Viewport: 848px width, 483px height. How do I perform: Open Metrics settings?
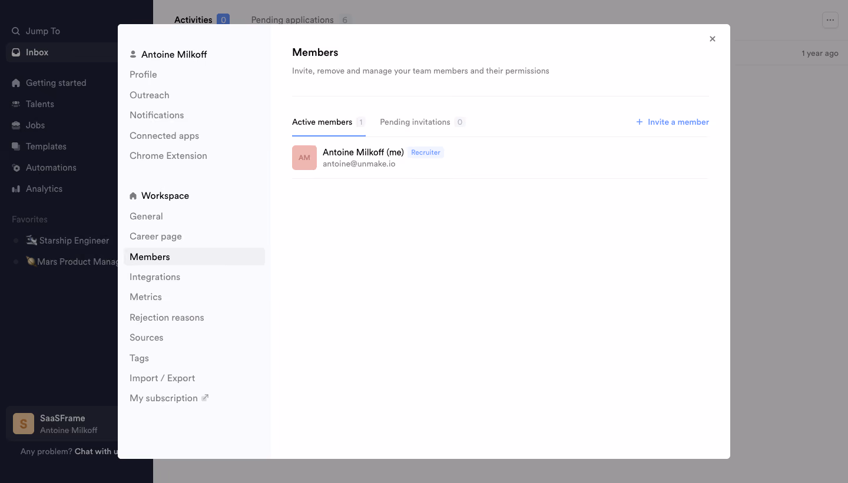[145, 297]
